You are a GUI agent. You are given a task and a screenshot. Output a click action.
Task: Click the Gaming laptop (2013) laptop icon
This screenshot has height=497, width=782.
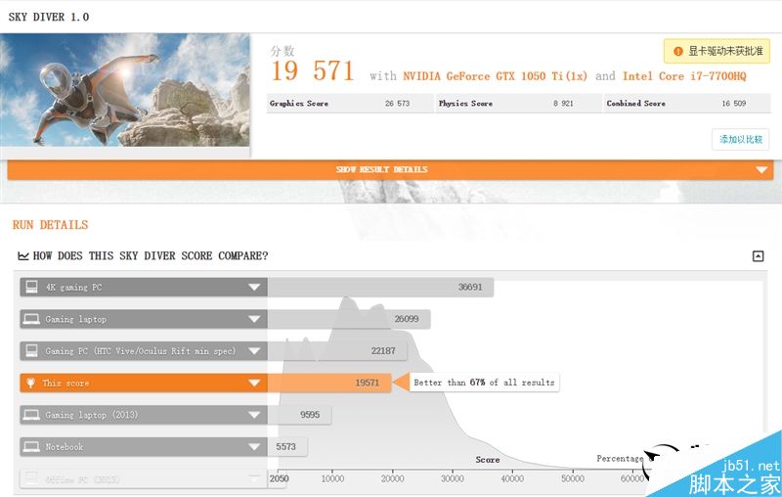coord(32,415)
